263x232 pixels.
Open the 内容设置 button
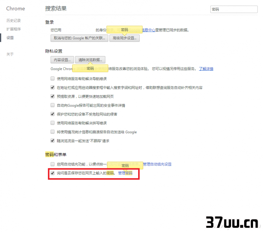coord(62,60)
